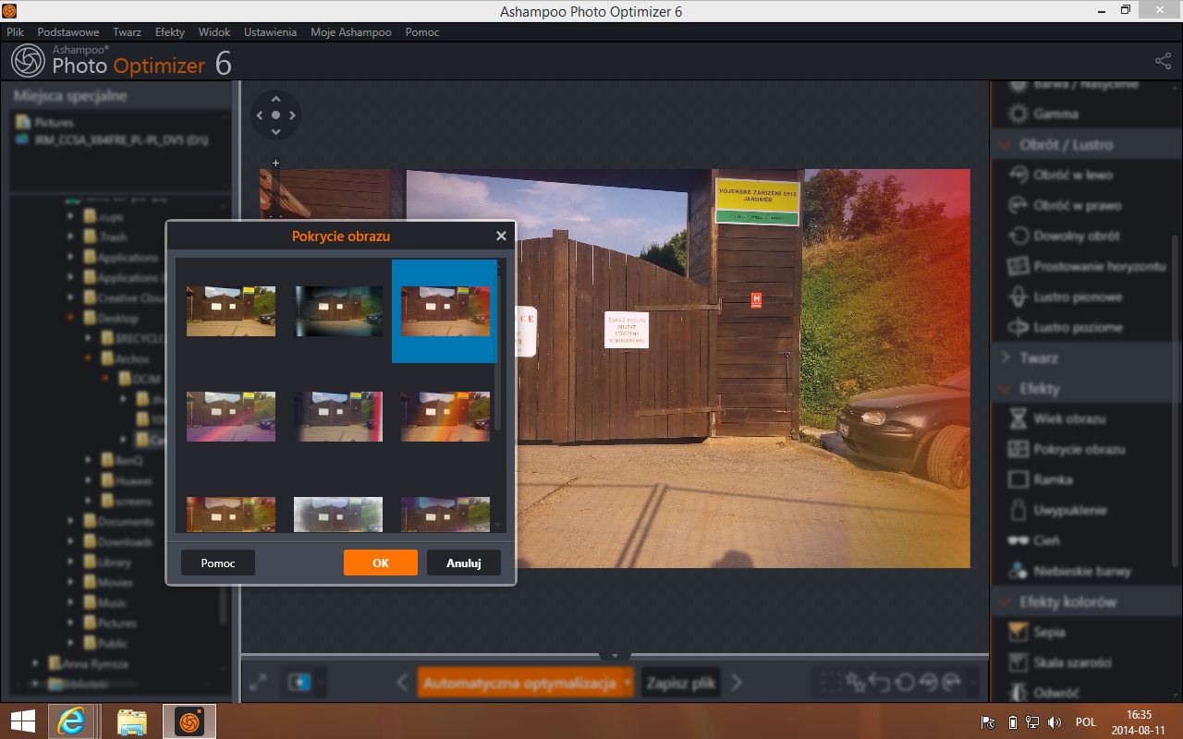Click the volume icon in system tray
This screenshot has width=1183, height=739.
pyautogui.click(x=1054, y=722)
